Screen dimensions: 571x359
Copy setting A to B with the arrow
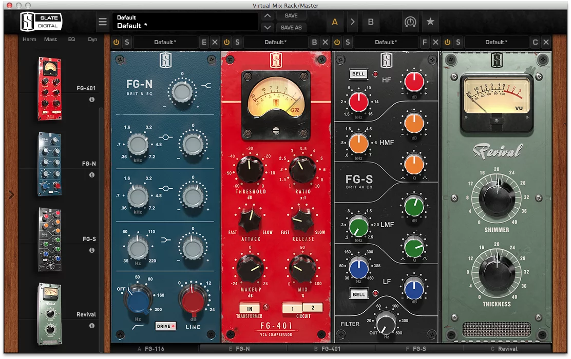coord(352,22)
